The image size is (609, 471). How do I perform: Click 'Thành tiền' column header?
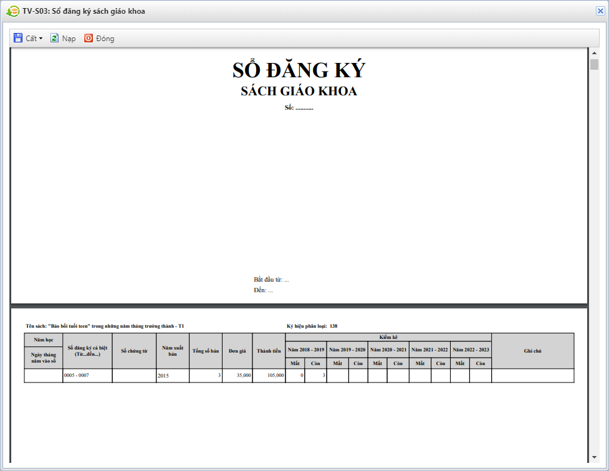(x=269, y=351)
